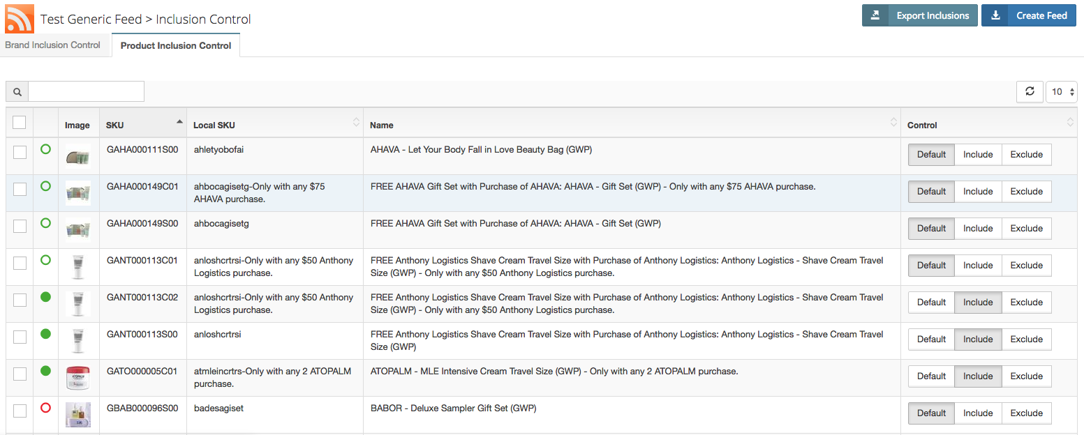This screenshot has height=435, width=1084.
Task: Toggle select-all checkbox in table header
Action: [20, 123]
